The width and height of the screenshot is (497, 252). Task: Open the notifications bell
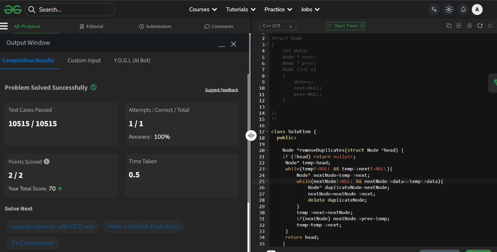click(463, 10)
